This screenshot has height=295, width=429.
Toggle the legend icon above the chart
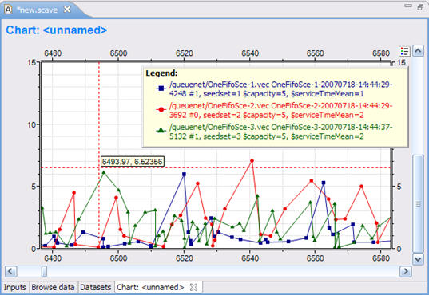(x=405, y=51)
